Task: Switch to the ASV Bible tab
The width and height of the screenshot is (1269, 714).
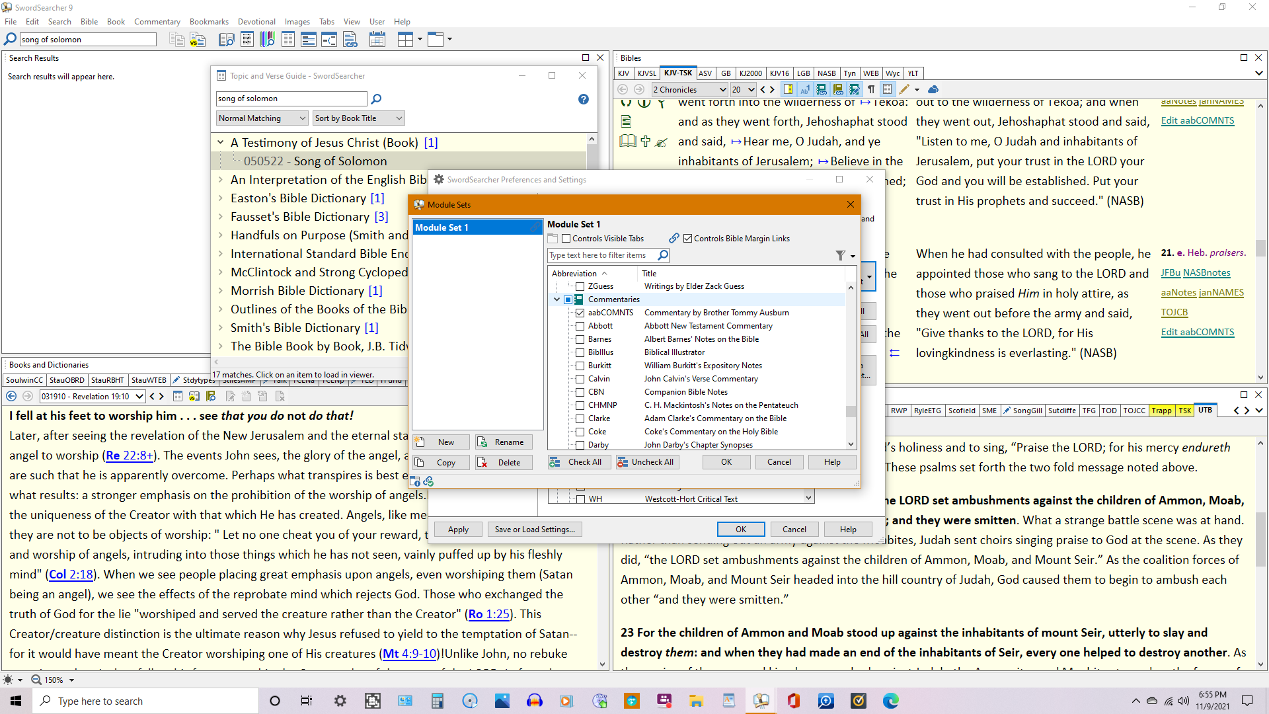Action: (705, 73)
